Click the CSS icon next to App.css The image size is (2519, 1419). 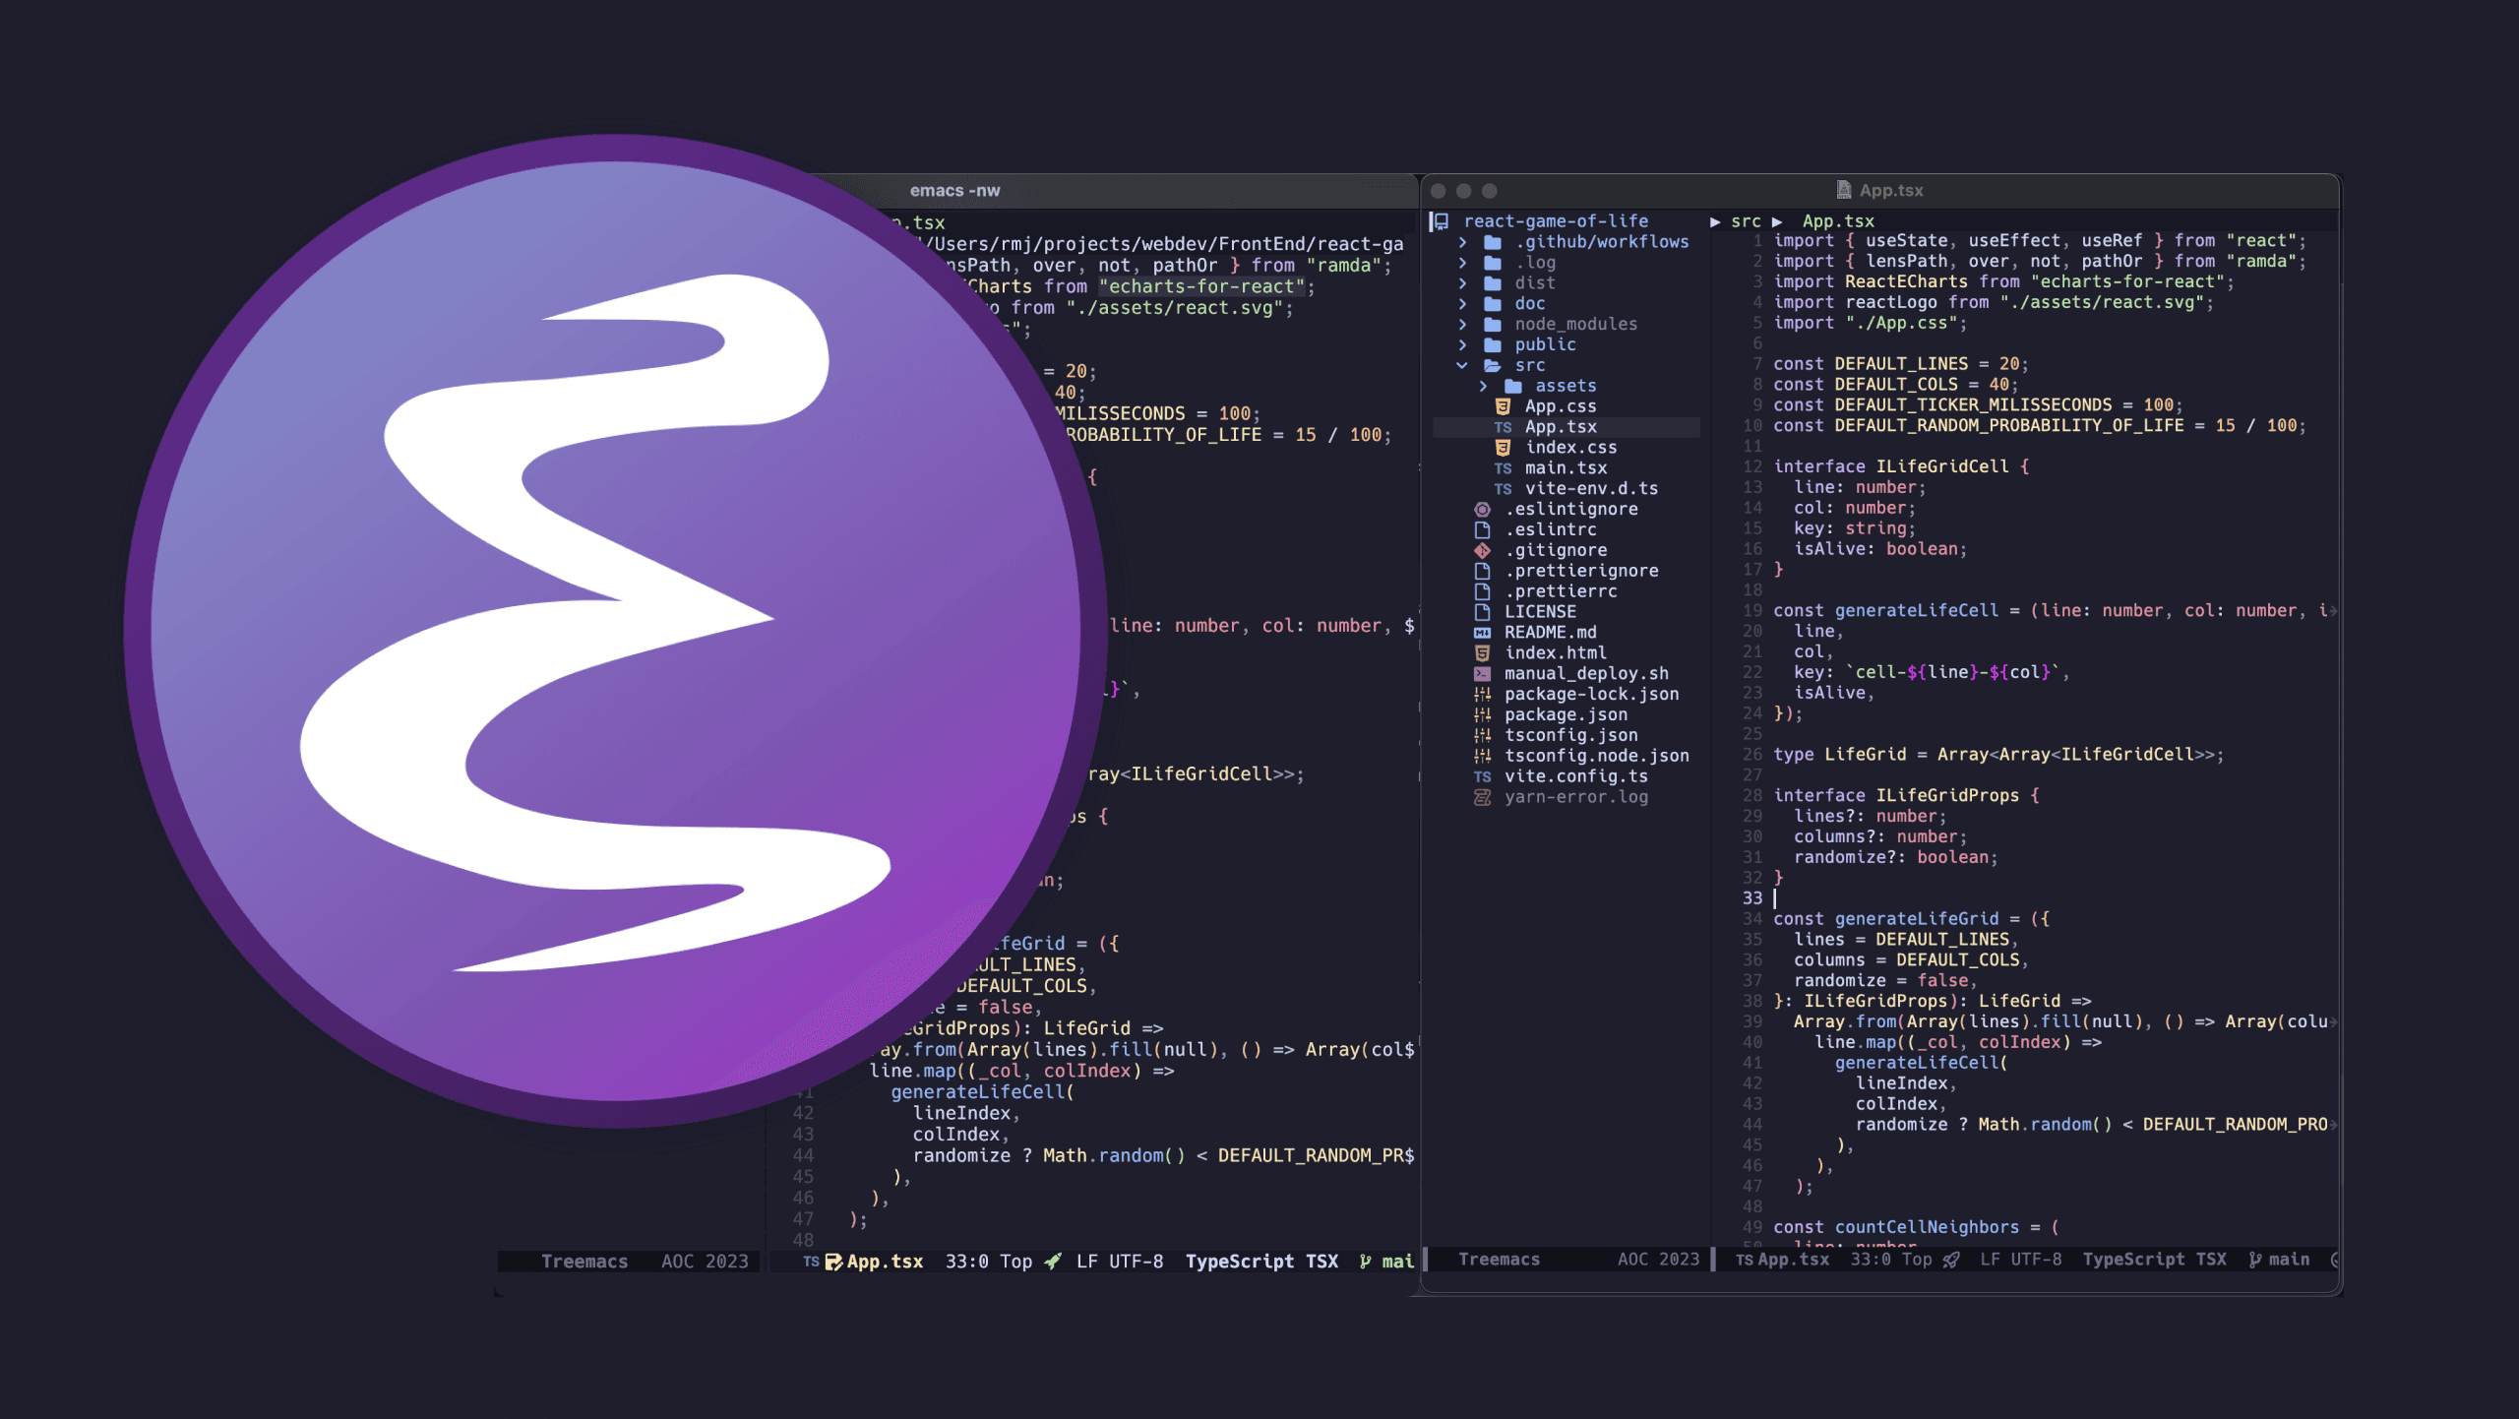1503,406
